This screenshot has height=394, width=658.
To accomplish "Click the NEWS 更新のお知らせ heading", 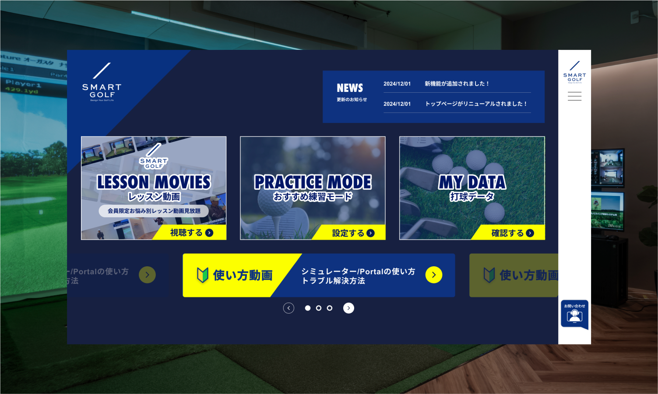I will coord(352,92).
